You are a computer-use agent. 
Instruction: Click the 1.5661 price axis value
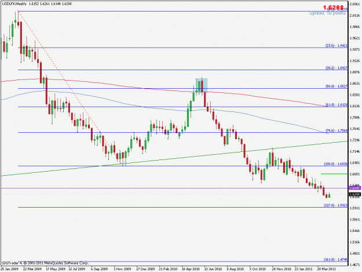355,219
